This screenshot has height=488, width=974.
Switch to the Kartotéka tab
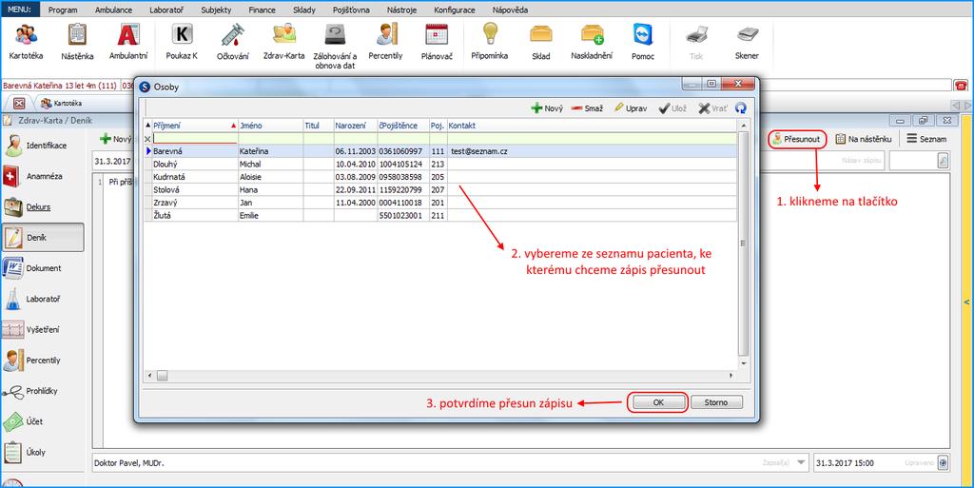61,103
